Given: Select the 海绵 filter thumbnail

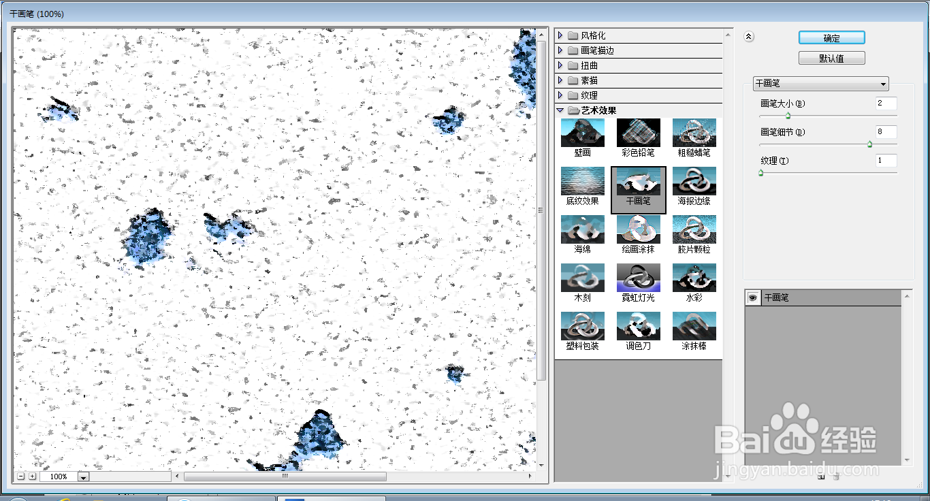Looking at the screenshot, I should coord(583,234).
